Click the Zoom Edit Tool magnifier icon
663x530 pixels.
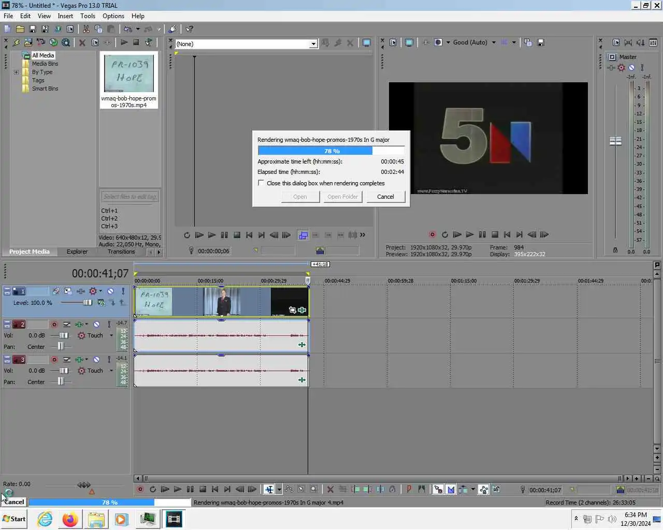314,489
